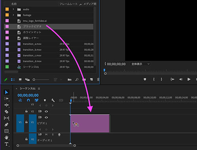Viewport: 197px width, 150px height.
Task: Open the シーケンス01 panel menu
Action: (39, 89)
